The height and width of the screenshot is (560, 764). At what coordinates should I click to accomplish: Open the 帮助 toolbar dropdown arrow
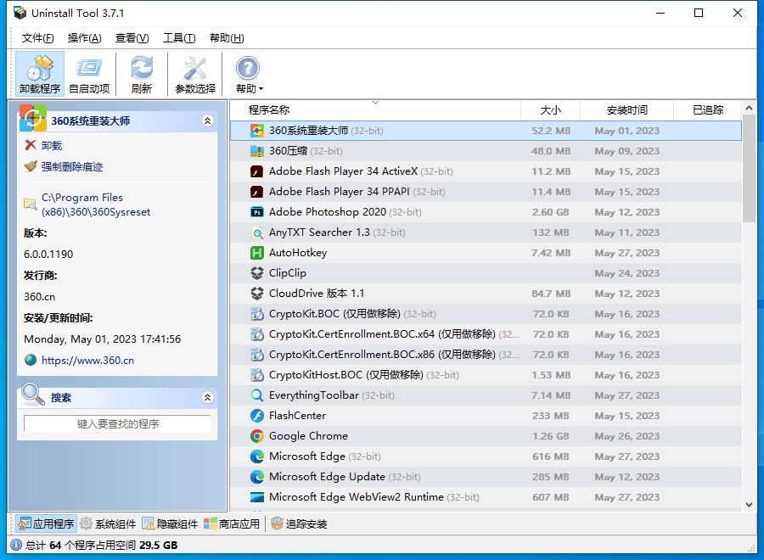point(261,88)
